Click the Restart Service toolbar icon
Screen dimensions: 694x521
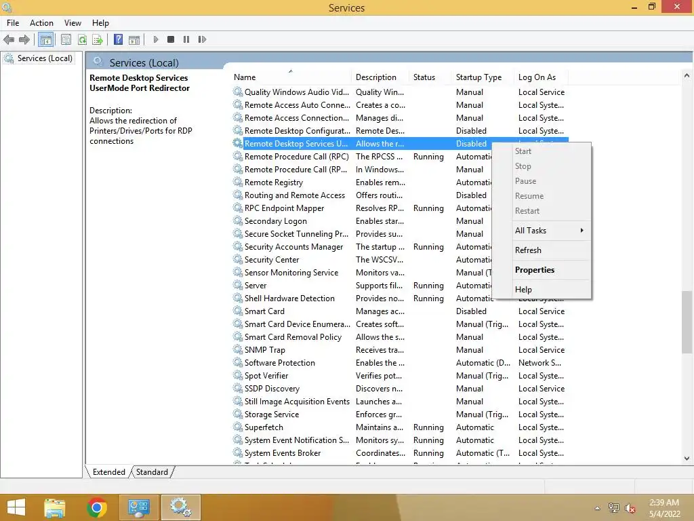[202, 39]
